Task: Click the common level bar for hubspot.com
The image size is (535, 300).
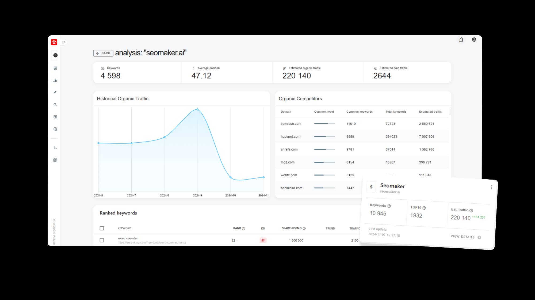Action: pyautogui.click(x=324, y=136)
